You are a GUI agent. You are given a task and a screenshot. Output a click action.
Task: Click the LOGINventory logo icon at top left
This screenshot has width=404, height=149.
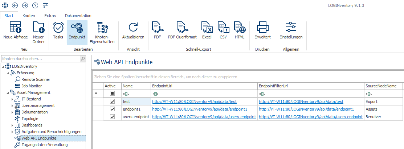(5, 5)
